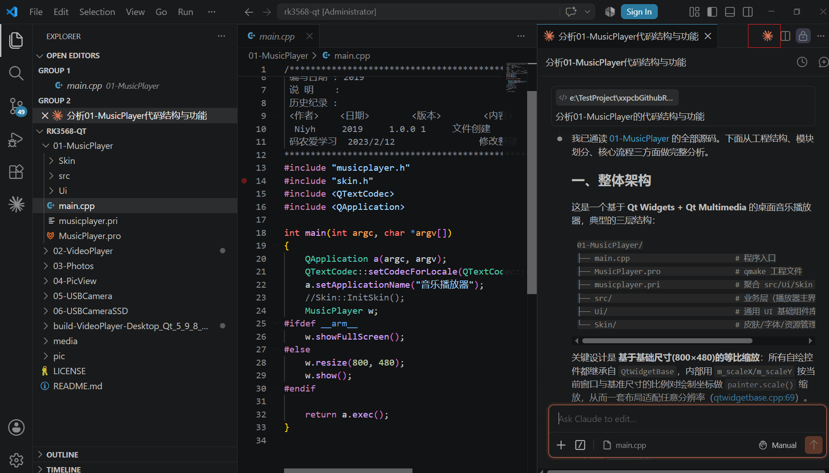
Task: Click the code block horizontal scrollbar
Action: 667,341
